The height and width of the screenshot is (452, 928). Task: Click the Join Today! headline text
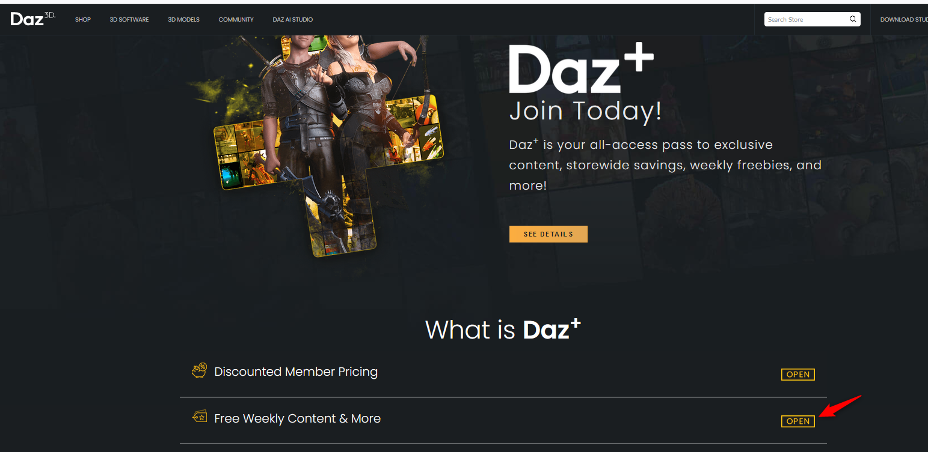coord(585,112)
